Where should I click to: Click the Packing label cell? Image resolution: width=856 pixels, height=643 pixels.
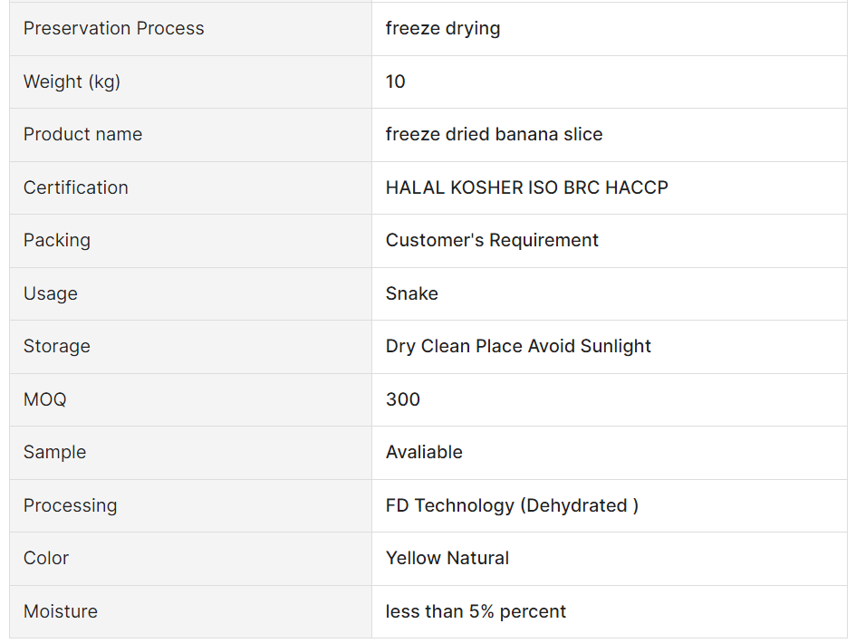tap(57, 241)
